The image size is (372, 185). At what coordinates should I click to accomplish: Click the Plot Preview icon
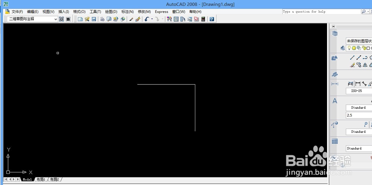(x=109, y=19)
